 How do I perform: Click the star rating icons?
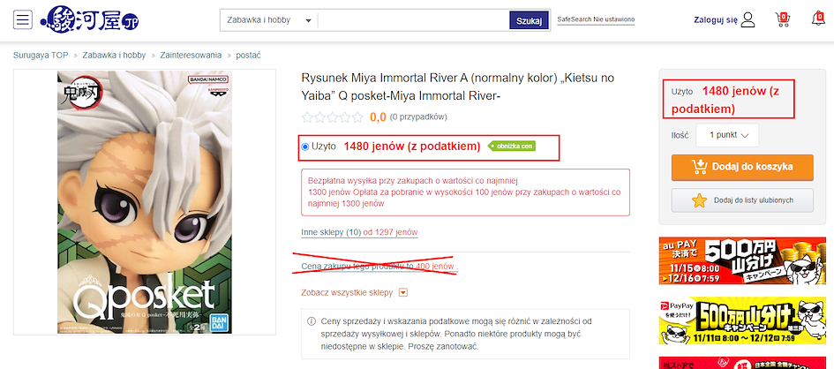(x=333, y=117)
